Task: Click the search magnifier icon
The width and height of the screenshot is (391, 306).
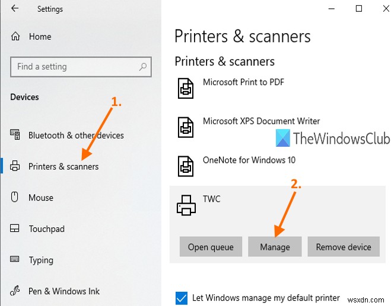Action: 143,67
